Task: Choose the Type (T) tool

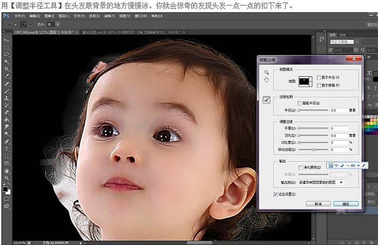Action: click(x=6, y=148)
